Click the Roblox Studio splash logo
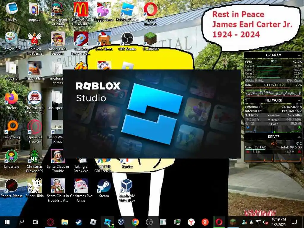 tap(152, 114)
